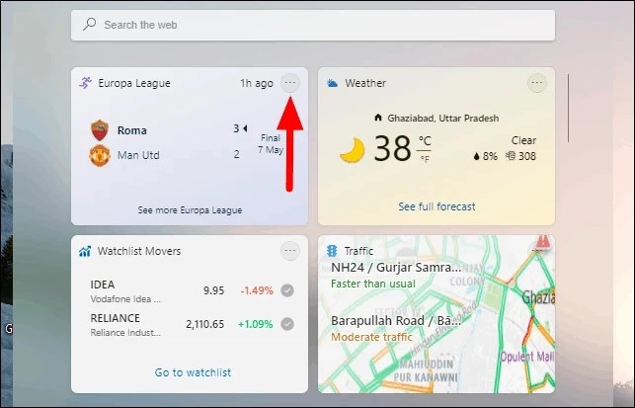This screenshot has height=408, width=635.
Task: Click the Weather cloud icon
Action: pos(332,83)
